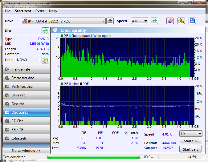Click the PIE green legend swatch

(x=62, y=36)
